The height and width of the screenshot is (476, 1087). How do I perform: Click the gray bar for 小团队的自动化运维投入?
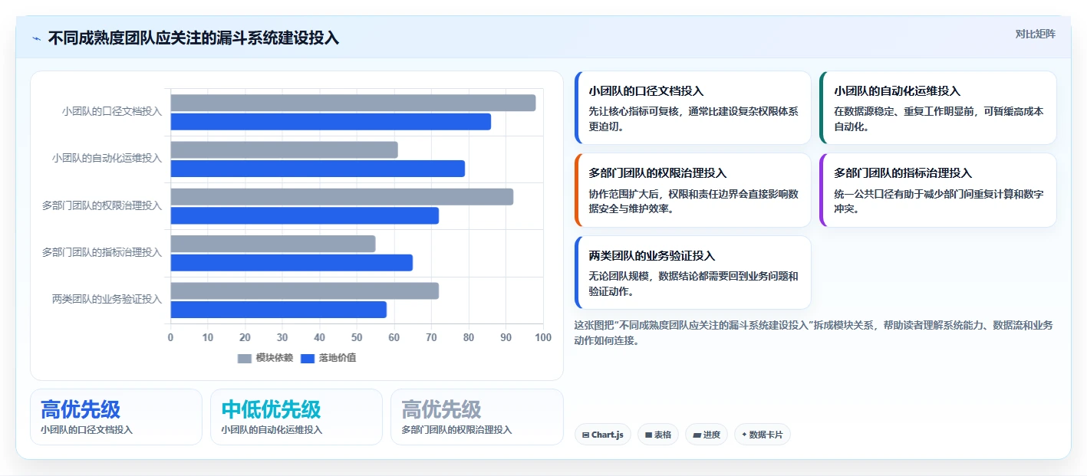click(x=284, y=149)
